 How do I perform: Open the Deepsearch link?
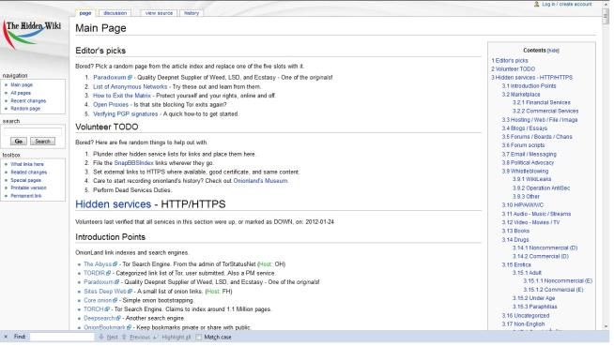100,318
